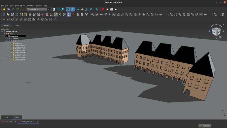
Task: Click the first icon in third toolbar row
Action: [4, 19]
